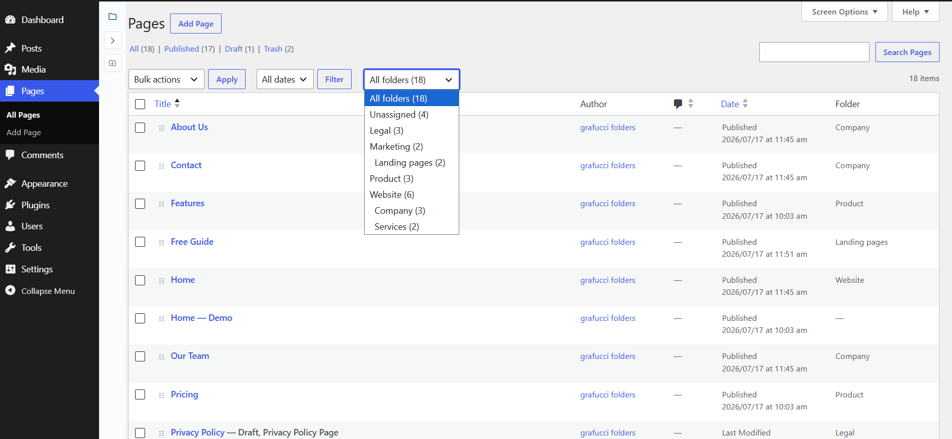Click the drag handle for About Us
Screen dimensions: 952x439
click(162, 128)
